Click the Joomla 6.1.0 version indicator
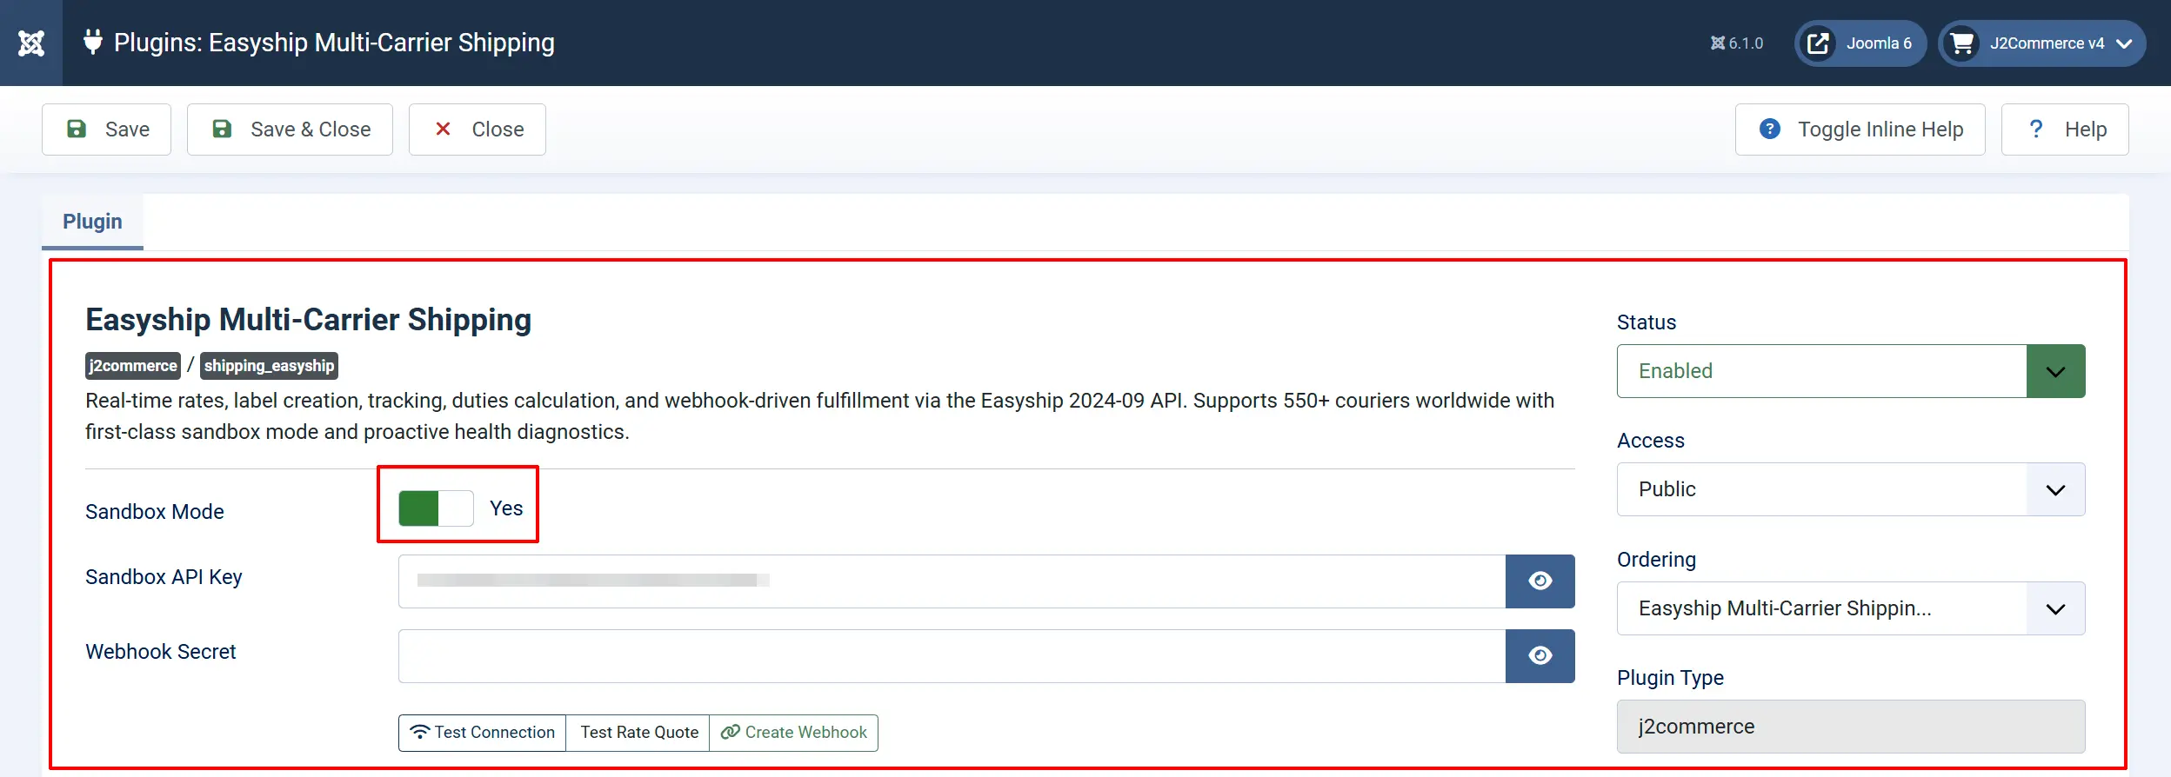This screenshot has width=2171, height=777. 1737,43
